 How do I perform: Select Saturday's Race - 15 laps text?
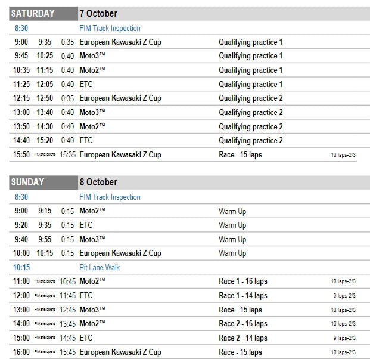click(240, 155)
